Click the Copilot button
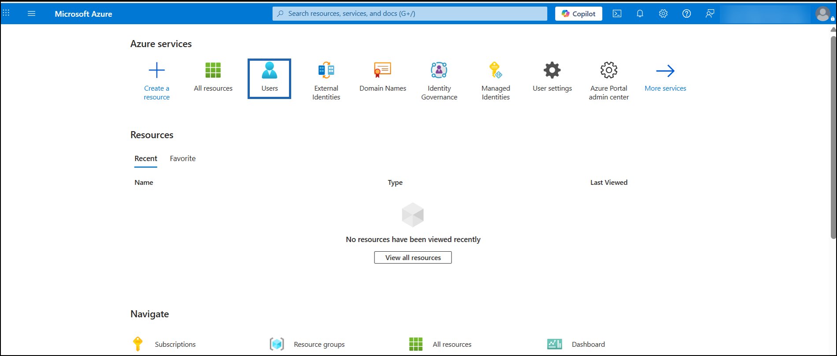 tap(578, 14)
